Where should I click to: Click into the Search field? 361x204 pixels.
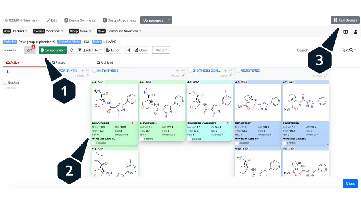pyautogui.click(x=316, y=50)
